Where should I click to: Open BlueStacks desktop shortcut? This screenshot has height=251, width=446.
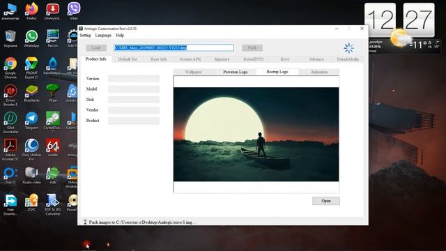pos(31,93)
